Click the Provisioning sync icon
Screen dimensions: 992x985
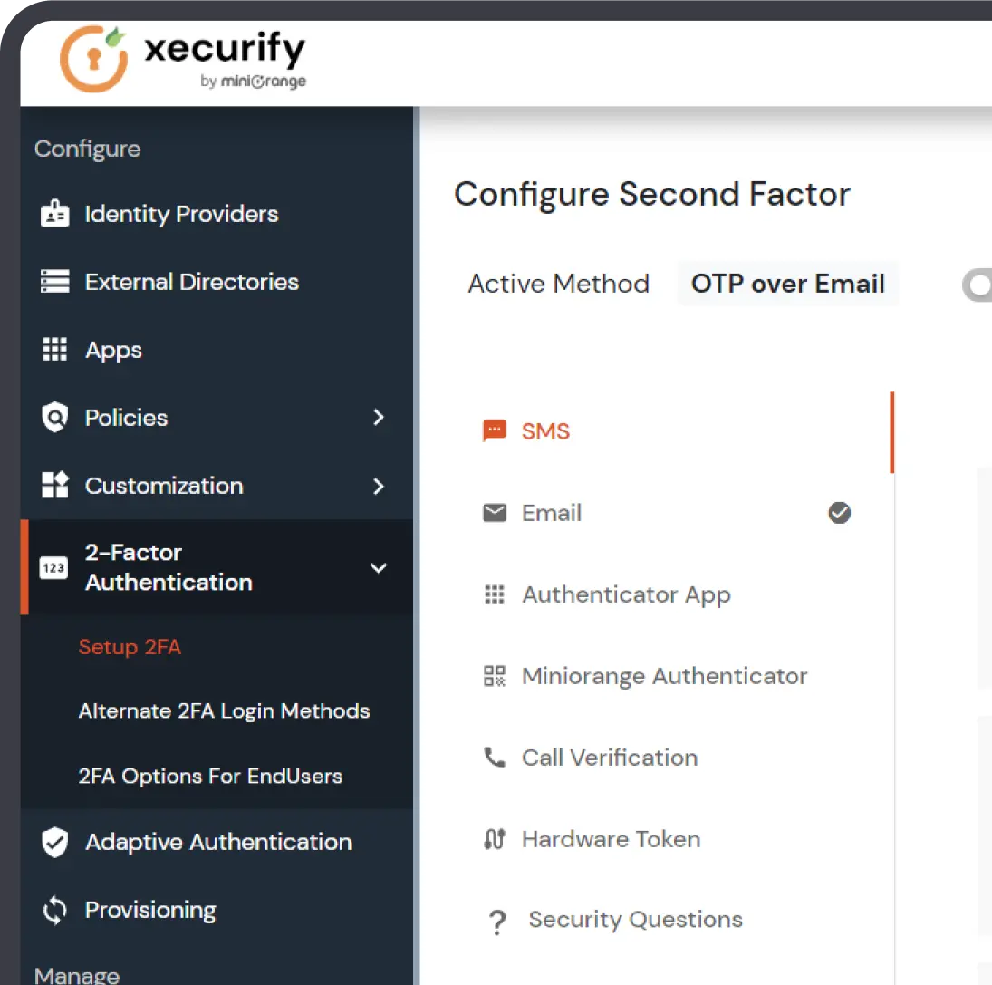pyautogui.click(x=55, y=910)
